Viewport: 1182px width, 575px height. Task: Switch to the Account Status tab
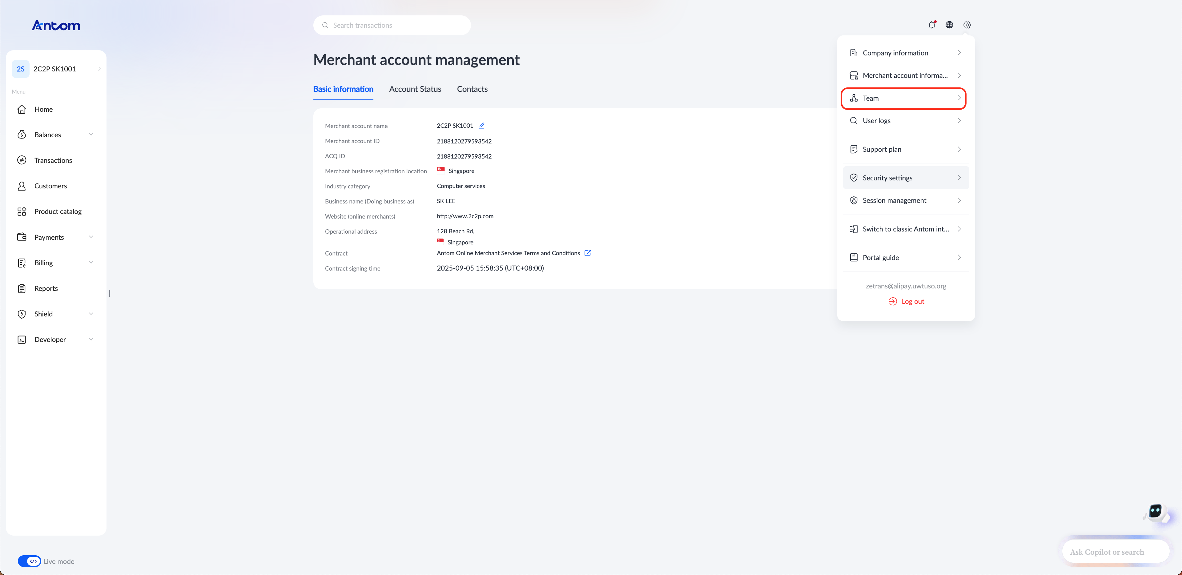click(x=415, y=89)
